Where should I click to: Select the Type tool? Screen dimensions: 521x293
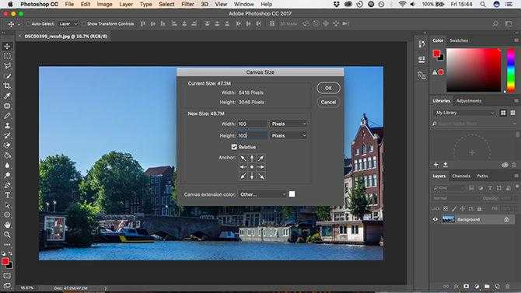[7, 195]
